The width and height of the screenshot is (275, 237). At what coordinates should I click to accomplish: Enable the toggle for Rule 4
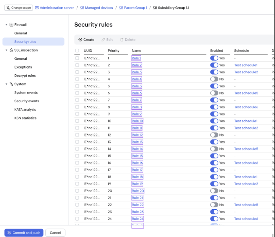tap(214, 79)
